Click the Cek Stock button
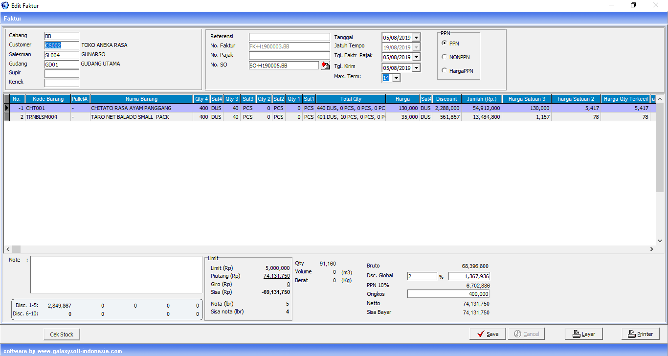 pyautogui.click(x=62, y=334)
